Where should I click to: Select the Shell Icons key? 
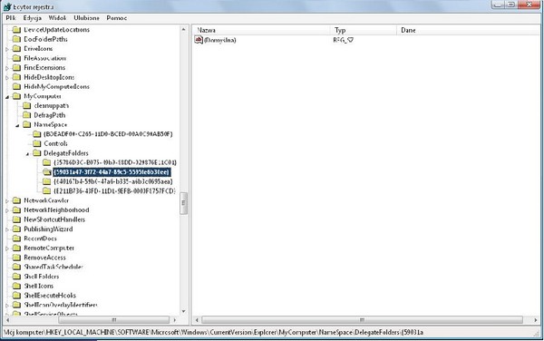coord(38,286)
